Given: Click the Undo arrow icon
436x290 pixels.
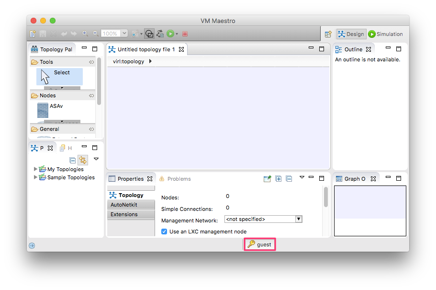Looking at the screenshot, I should point(64,34).
